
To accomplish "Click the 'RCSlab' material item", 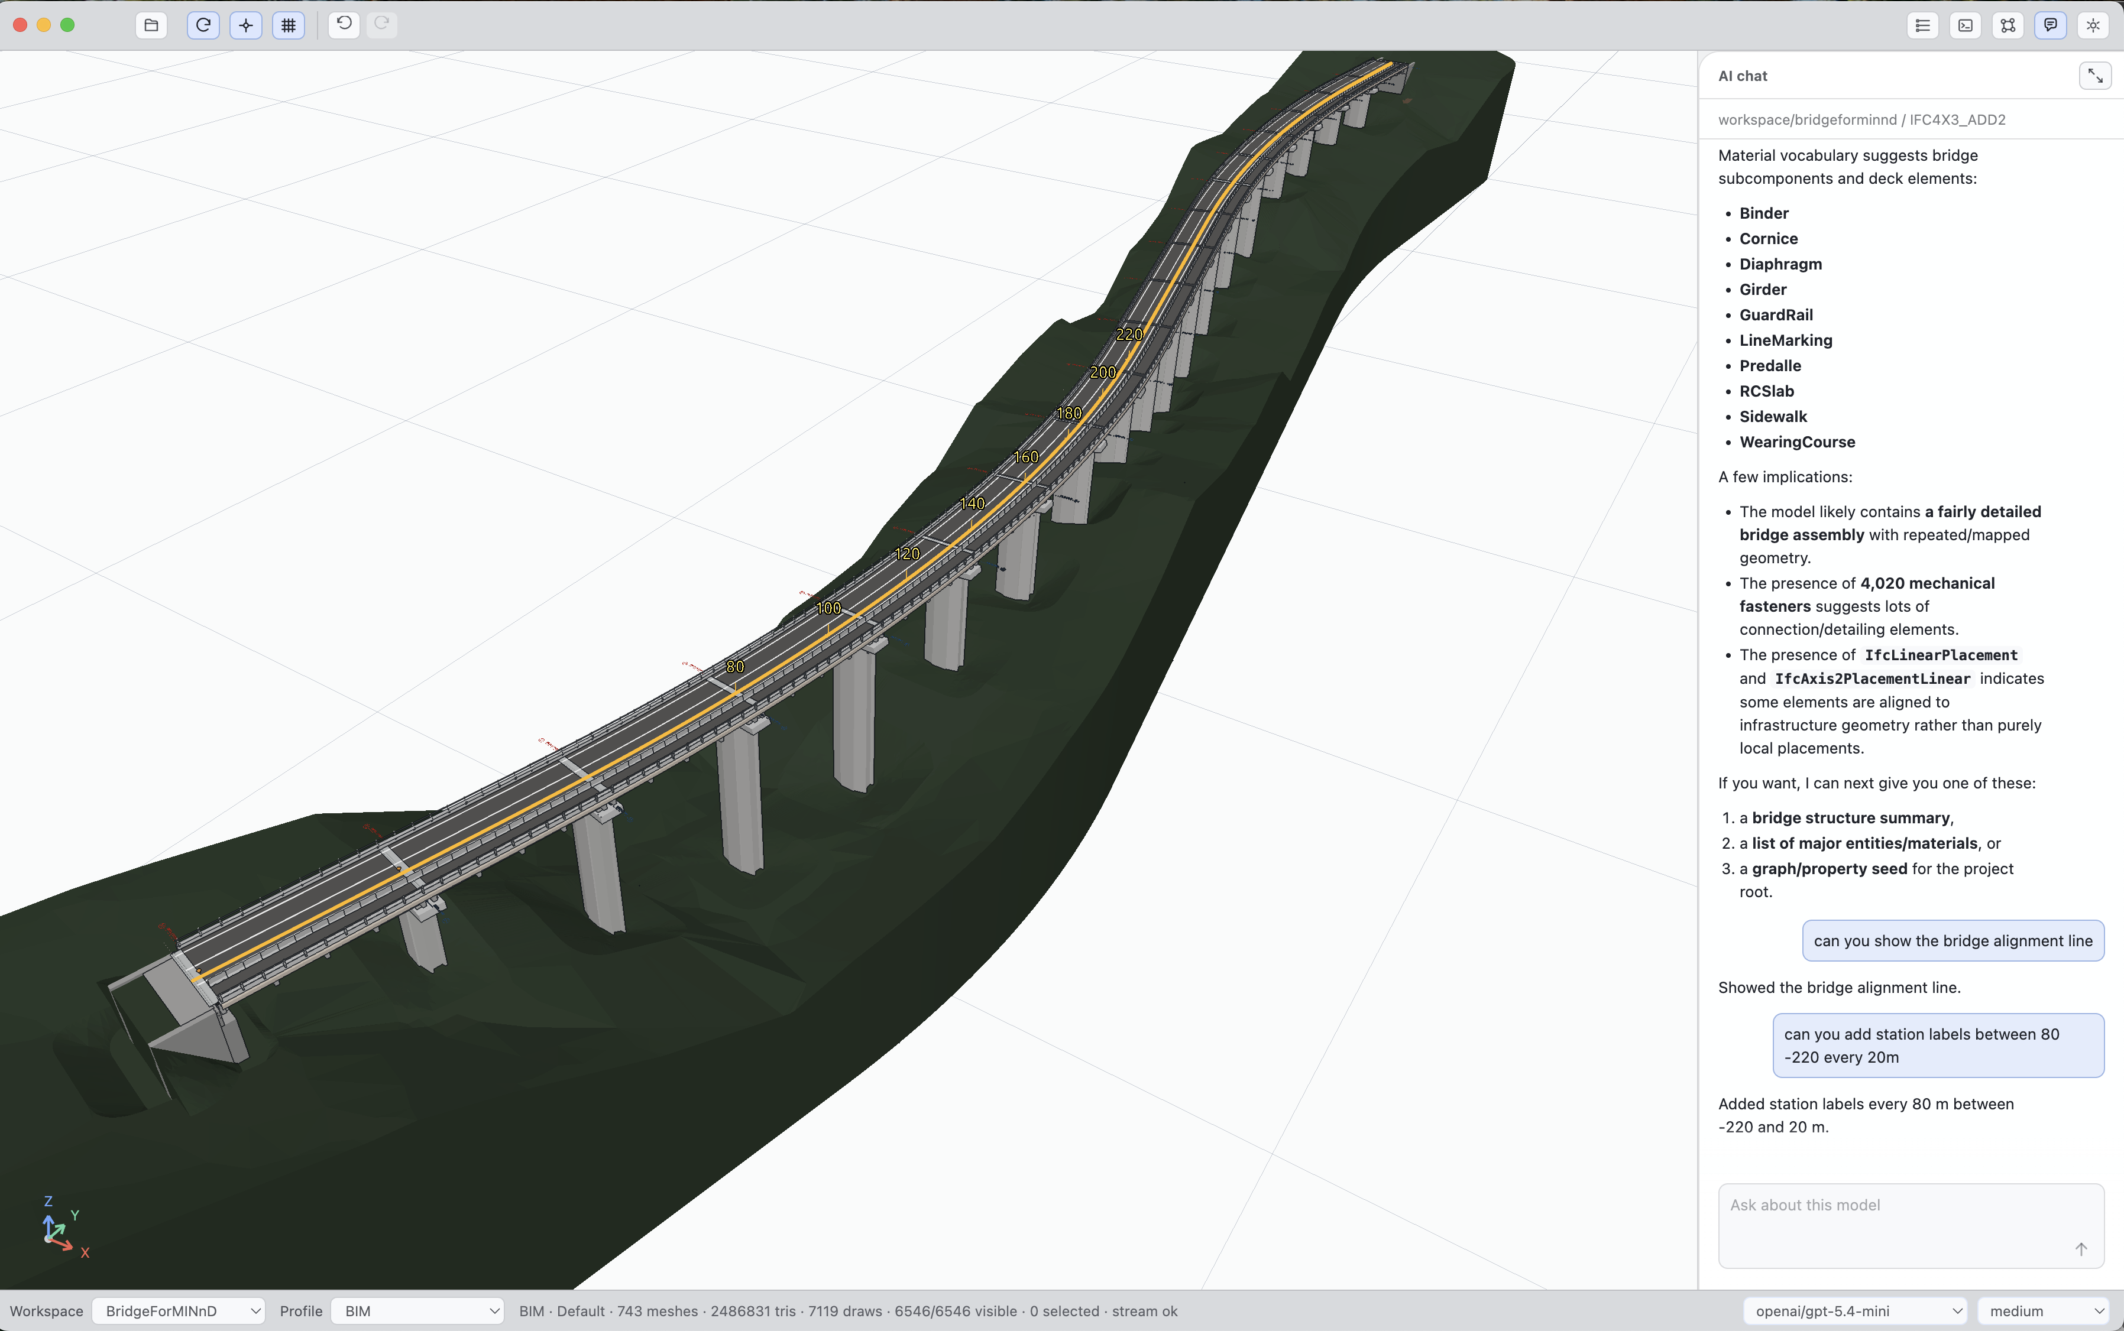I will (1766, 392).
